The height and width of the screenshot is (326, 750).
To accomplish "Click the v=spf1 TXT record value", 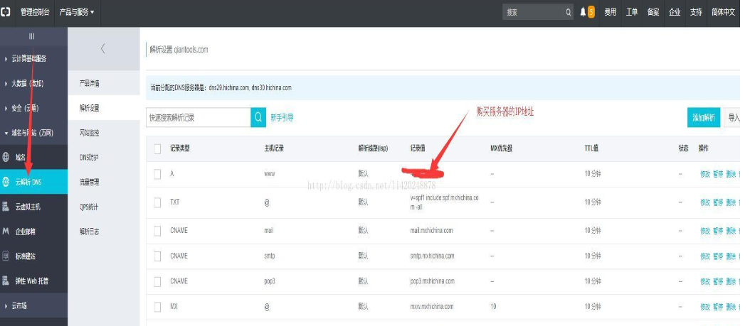I will tap(444, 202).
